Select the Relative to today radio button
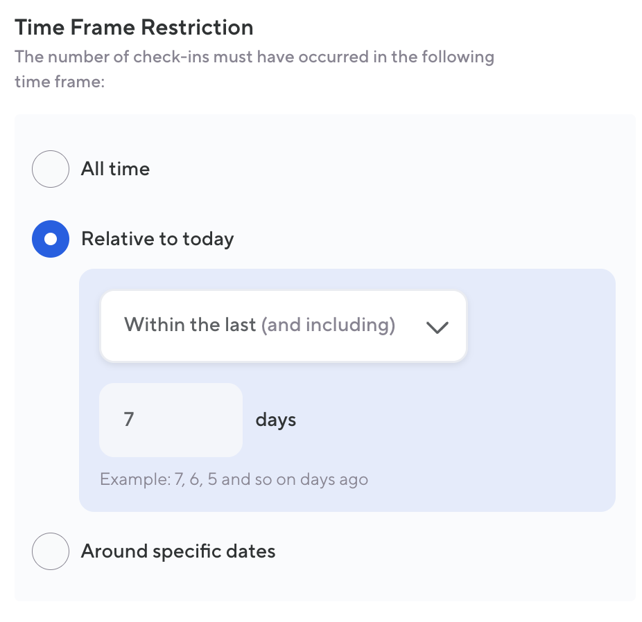The width and height of the screenshot is (642, 622). 51,239
